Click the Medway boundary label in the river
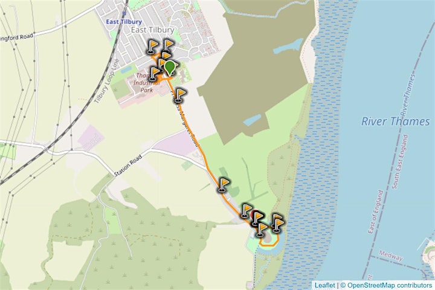The image size is (435, 290). [x=391, y=256]
